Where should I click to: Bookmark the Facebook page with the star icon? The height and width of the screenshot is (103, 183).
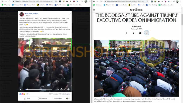pyautogui.click(x=56, y=2)
